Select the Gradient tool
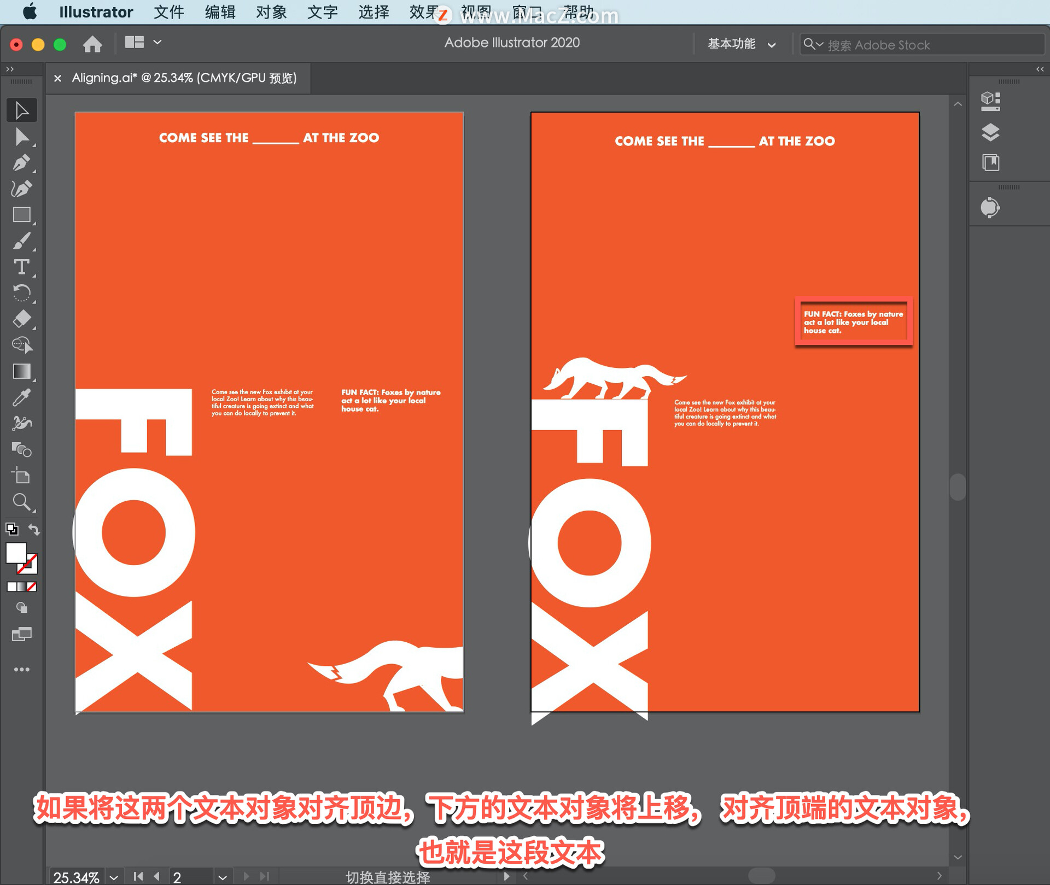Screen dimensions: 1050x885 pos(22,372)
